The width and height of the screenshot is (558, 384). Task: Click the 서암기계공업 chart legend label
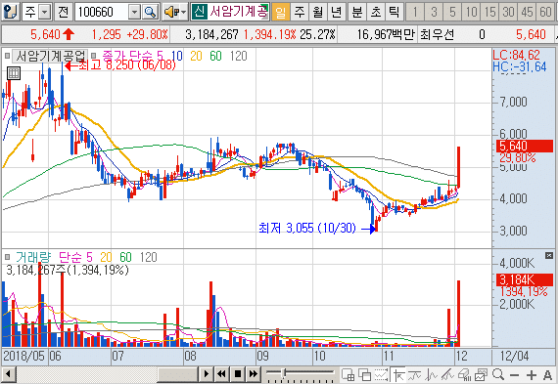(50, 56)
